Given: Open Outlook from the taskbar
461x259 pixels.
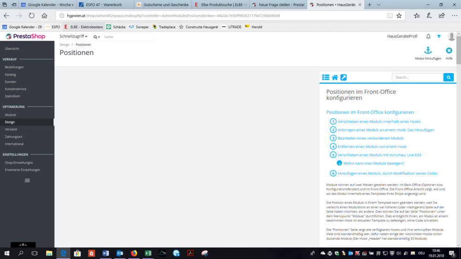Looking at the screenshot, I should (x=120, y=253).
